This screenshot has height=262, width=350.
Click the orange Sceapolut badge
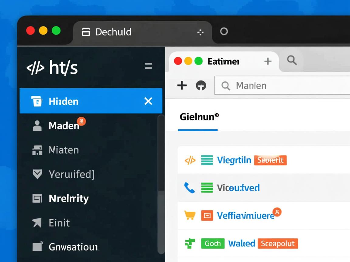(x=278, y=244)
